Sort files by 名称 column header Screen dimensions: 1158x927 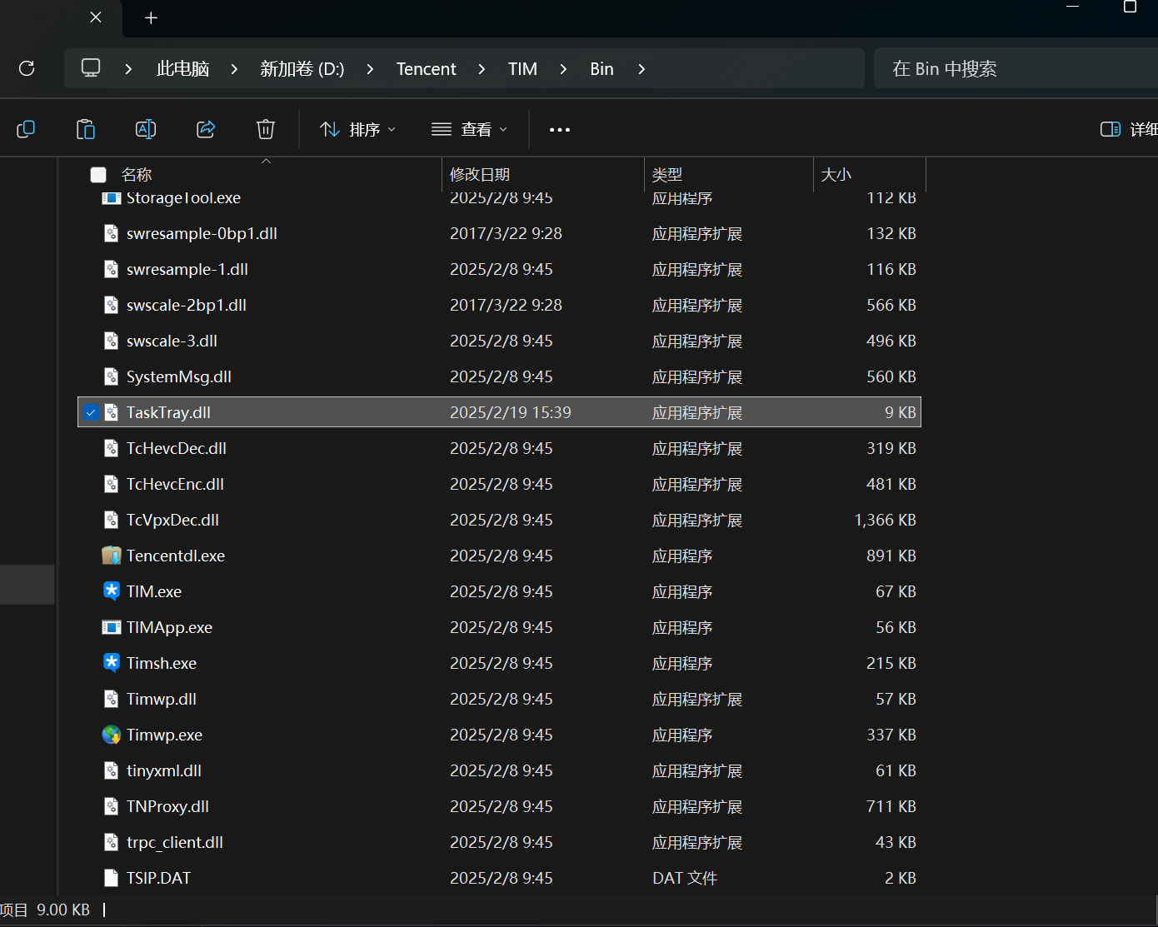click(x=137, y=175)
